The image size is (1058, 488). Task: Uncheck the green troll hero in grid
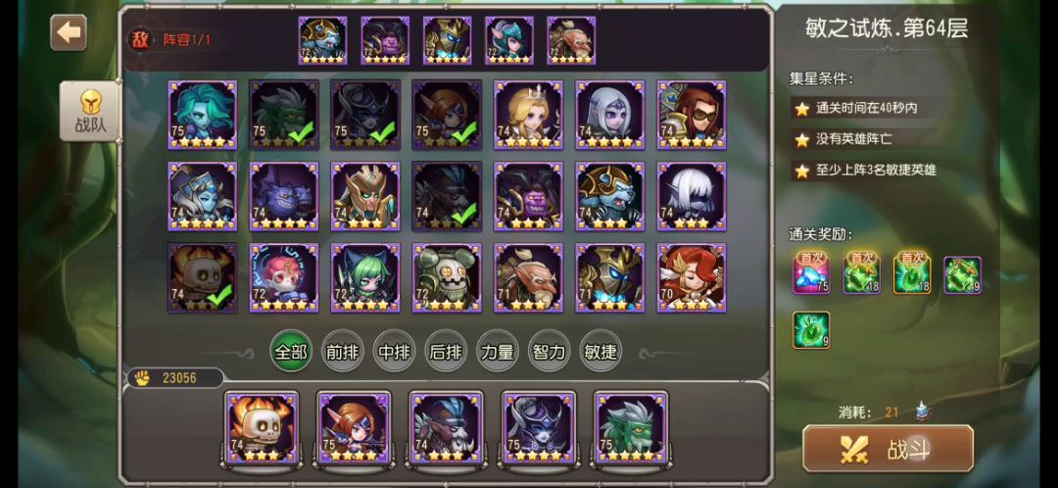[x=284, y=115]
